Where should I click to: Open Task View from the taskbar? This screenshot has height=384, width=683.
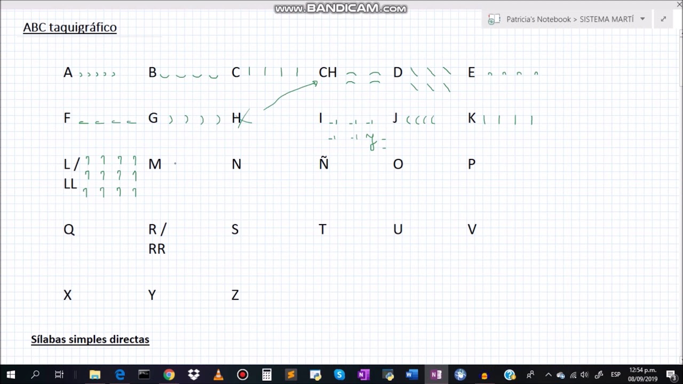tap(59, 375)
